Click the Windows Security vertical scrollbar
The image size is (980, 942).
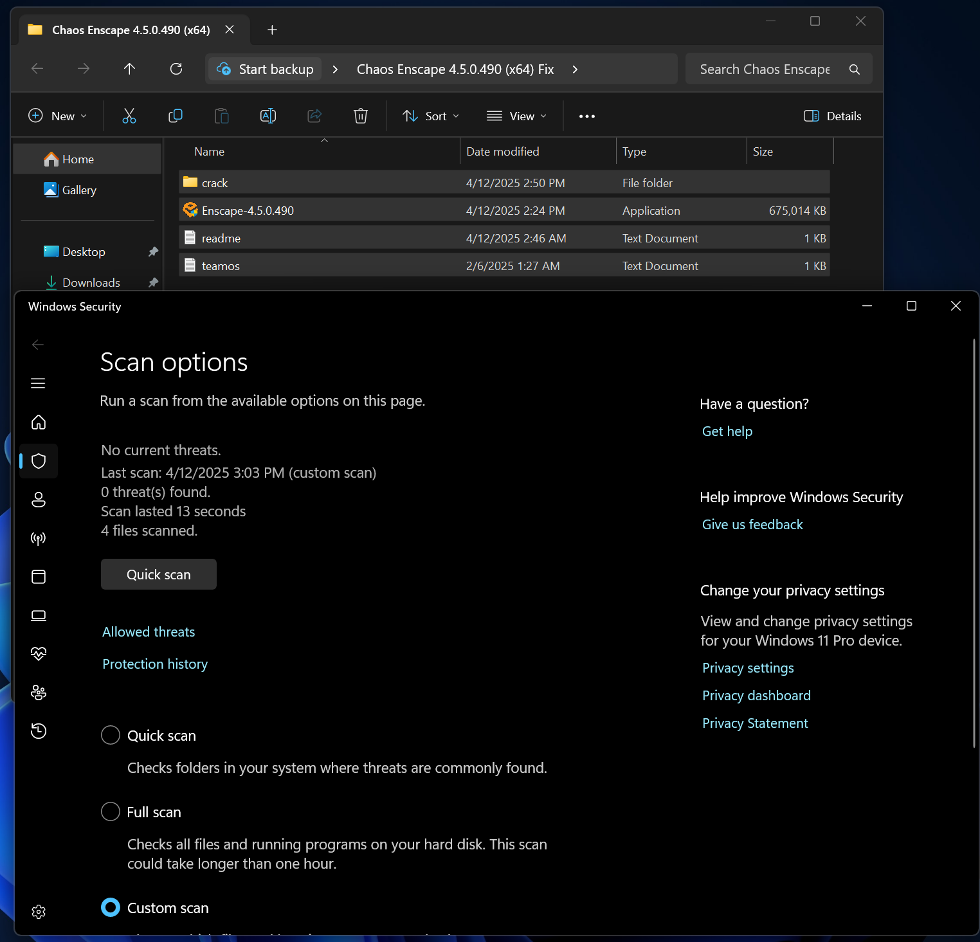pos(974,543)
